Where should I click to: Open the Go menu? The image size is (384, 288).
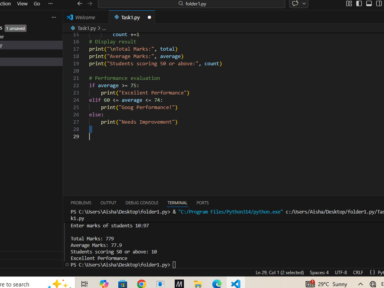(x=37, y=4)
